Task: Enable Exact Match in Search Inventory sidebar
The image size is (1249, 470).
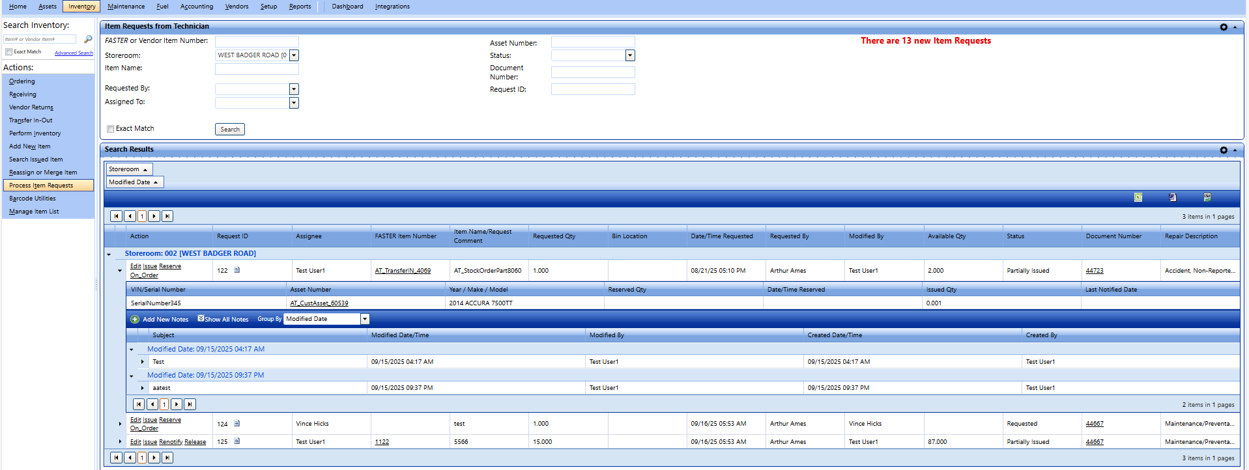Action: 8,52
